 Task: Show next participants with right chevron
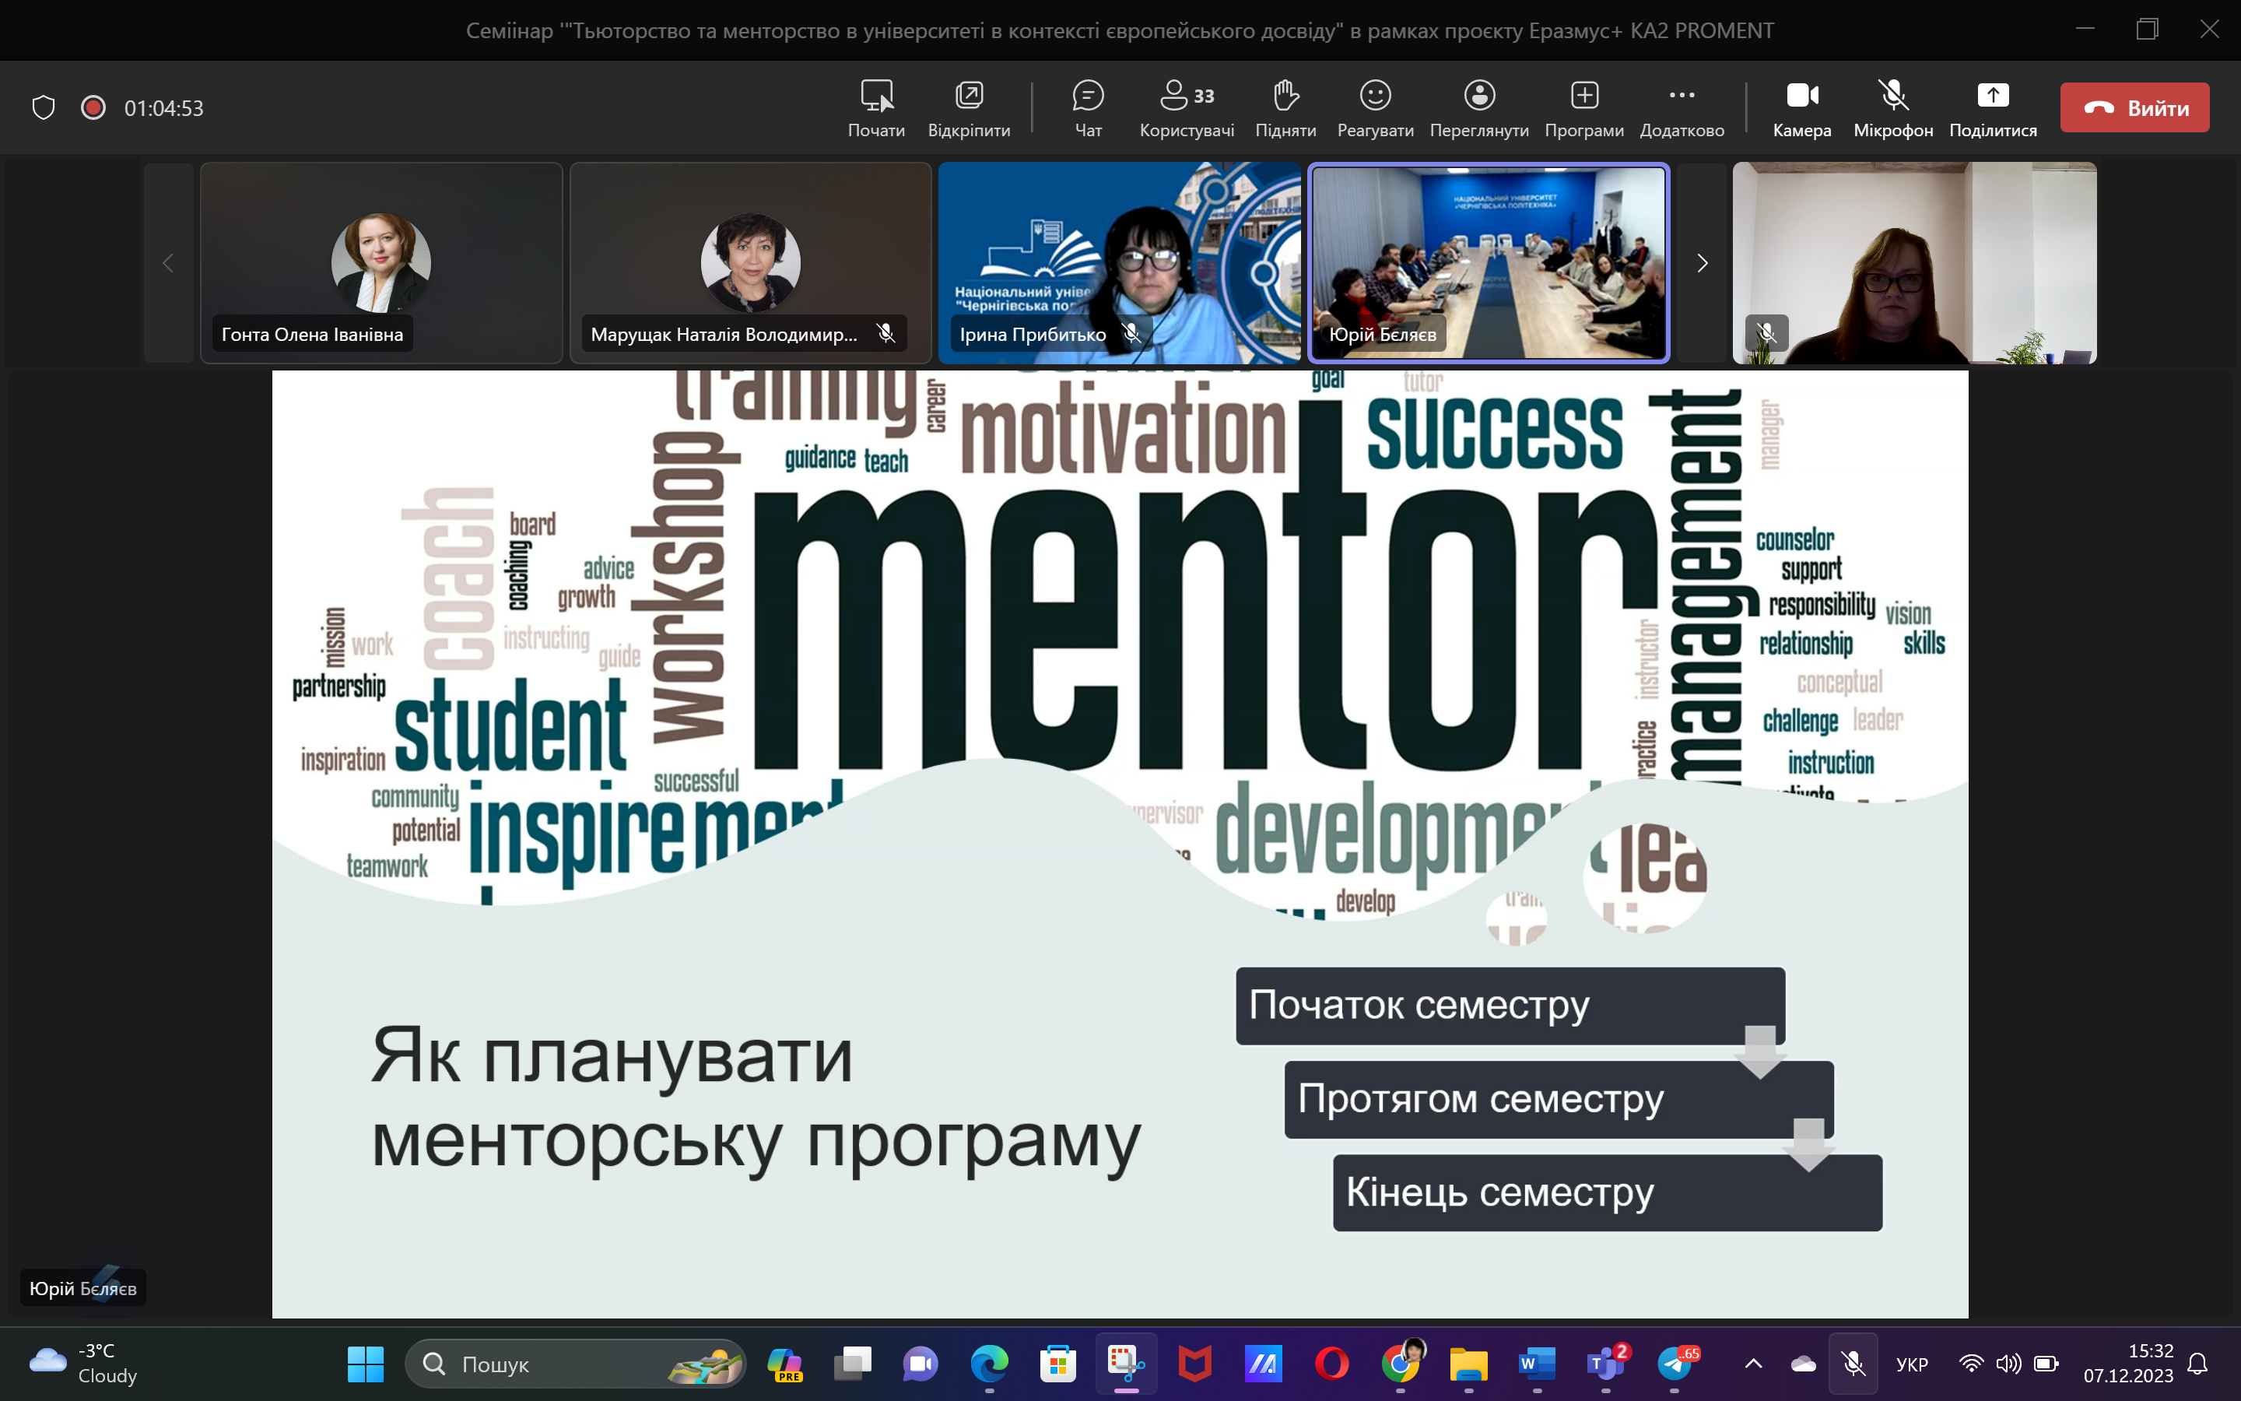click(1702, 263)
